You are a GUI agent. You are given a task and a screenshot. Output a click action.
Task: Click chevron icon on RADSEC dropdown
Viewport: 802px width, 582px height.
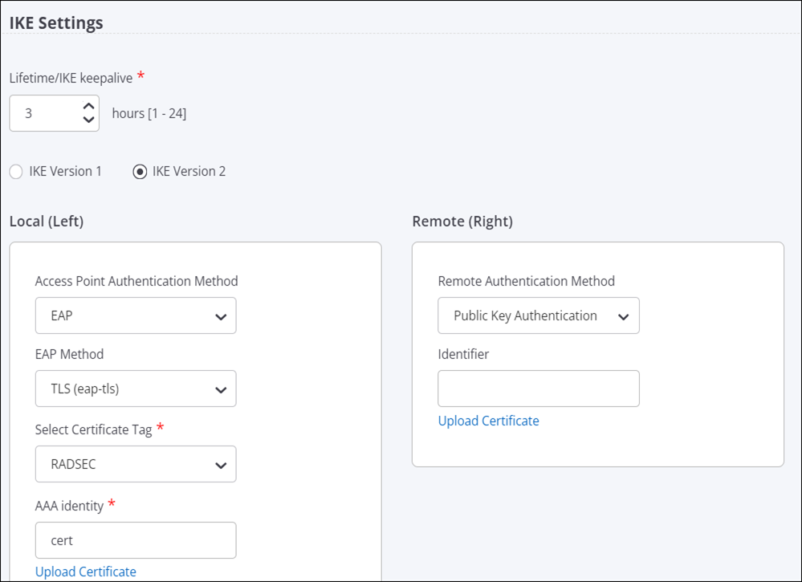click(x=221, y=466)
